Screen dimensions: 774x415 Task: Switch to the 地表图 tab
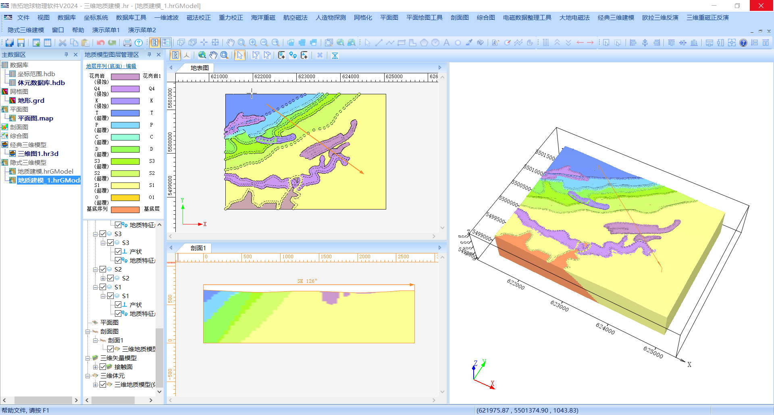click(200, 68)
